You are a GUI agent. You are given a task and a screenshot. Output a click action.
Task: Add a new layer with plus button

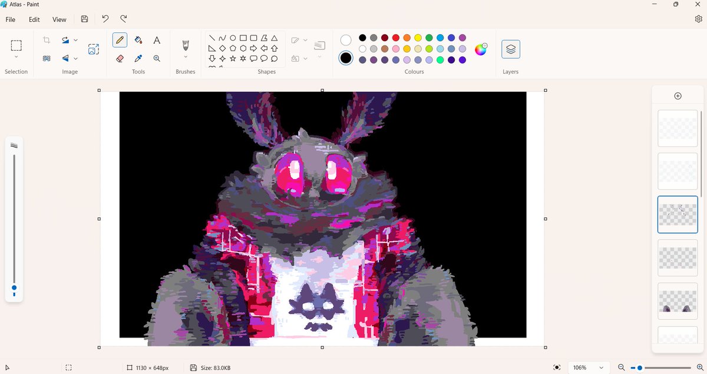pos(678,96)
